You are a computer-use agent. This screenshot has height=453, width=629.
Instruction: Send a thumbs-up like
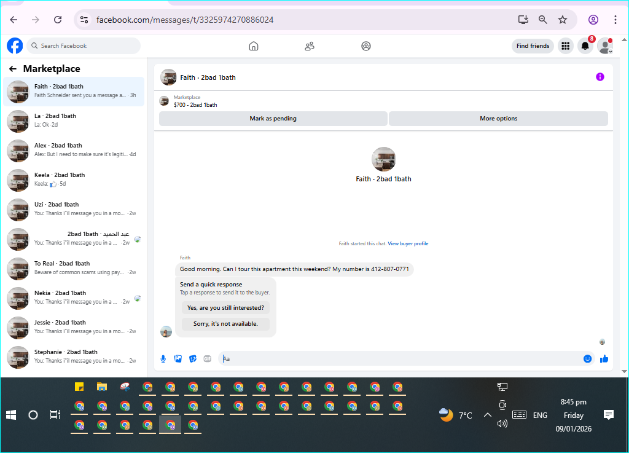point(604,359)
